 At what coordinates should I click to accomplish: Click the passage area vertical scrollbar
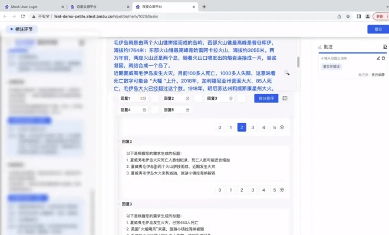[298, 62]
